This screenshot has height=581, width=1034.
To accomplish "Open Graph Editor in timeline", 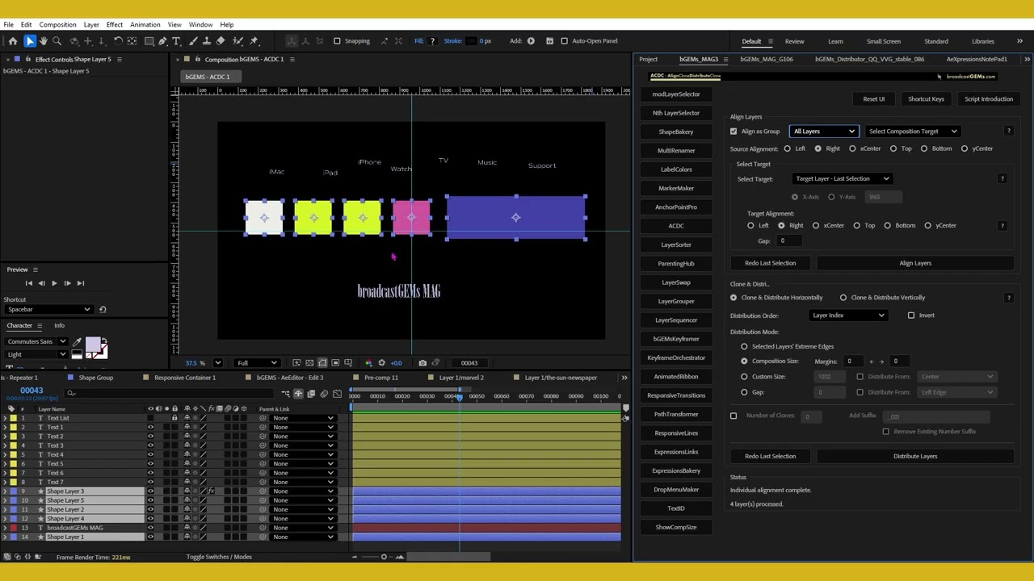I will [x=337, y=394].
